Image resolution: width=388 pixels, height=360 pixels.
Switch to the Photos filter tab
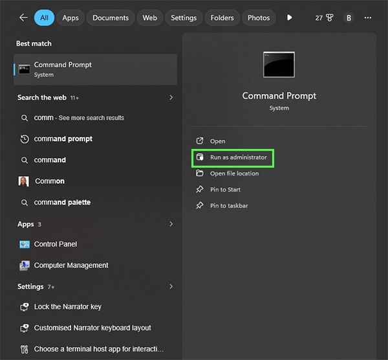tap(259, 18)
